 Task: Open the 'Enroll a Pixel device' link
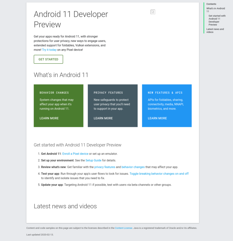[x=75, y=154]
